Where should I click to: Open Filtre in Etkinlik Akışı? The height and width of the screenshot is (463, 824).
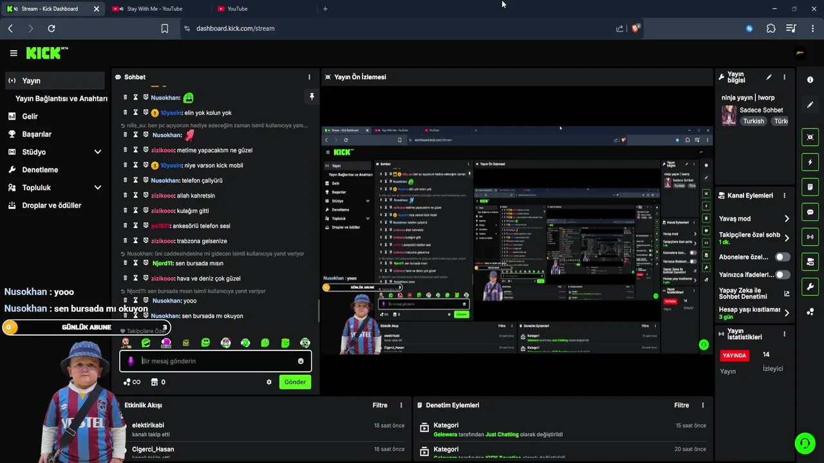[x=380, y=405]
